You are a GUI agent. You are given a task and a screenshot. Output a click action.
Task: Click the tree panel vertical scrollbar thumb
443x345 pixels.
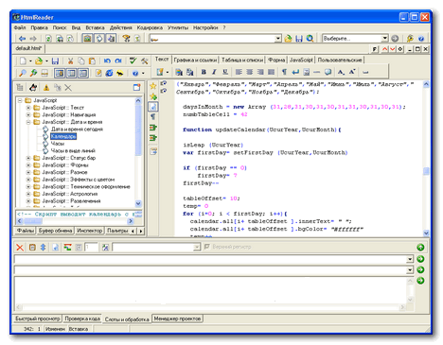tap(138, 129)
